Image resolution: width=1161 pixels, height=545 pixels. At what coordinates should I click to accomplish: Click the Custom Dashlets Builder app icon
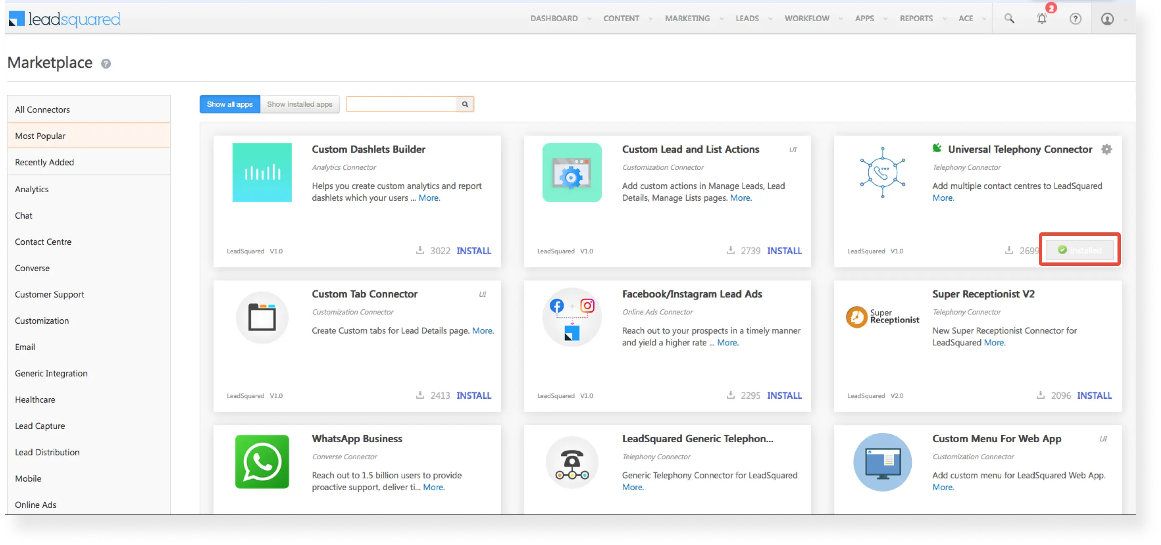[x=262, y=173]
